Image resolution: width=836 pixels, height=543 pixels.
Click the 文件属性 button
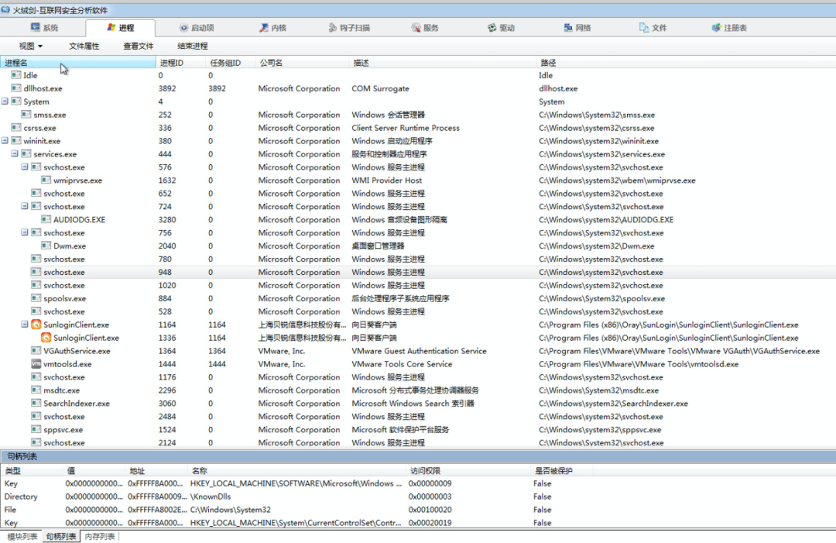tap(84, 46)
